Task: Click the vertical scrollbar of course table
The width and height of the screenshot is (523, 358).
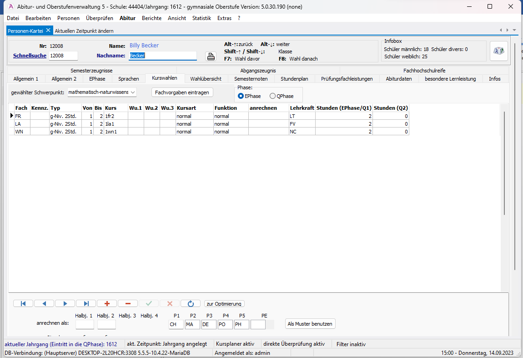Action: pos(504,164)
